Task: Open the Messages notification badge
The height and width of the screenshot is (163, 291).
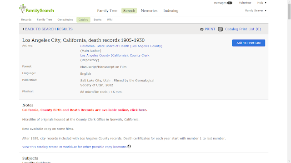Action: (230, 3)
